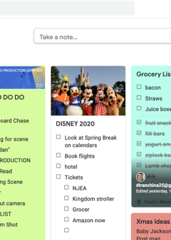Tick the Amazon now checkbox
This screenshot has height=240, width=171.
click(x=66, y=220)
